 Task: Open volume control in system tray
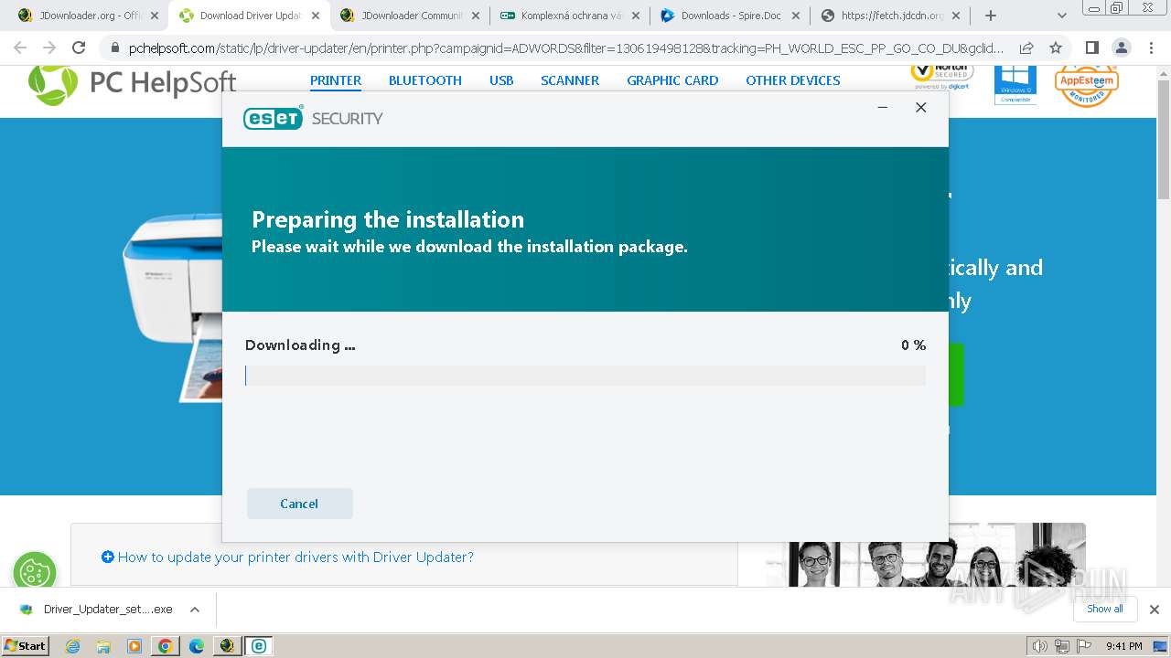(1038, 646)
